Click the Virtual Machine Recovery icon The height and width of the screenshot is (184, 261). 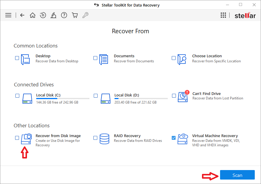[x=183, y=139]
